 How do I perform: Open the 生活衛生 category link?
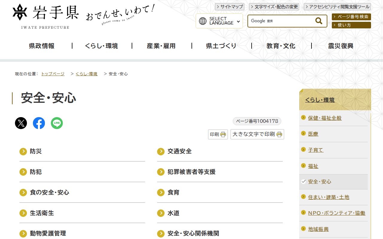tap(42, 213)
